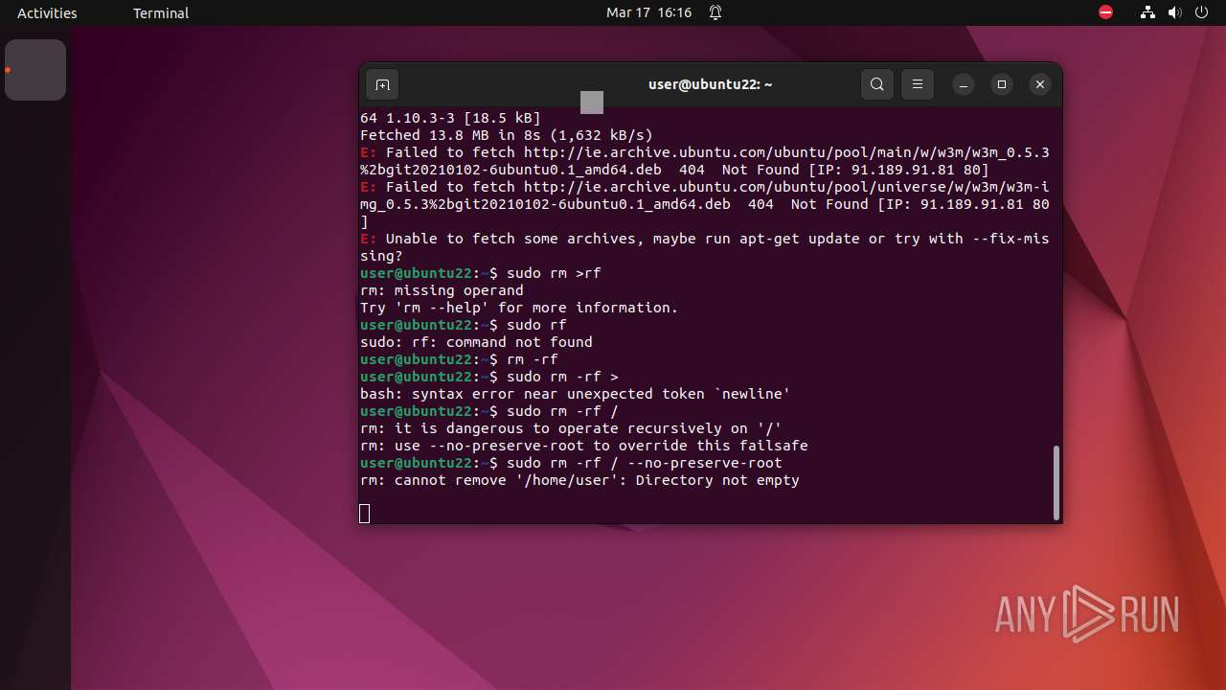Open a new terminal tab
The image size is (1226, 690).
click(382, 84)
